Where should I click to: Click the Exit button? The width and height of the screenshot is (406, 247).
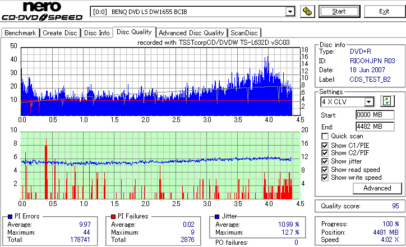pos(384,11)
